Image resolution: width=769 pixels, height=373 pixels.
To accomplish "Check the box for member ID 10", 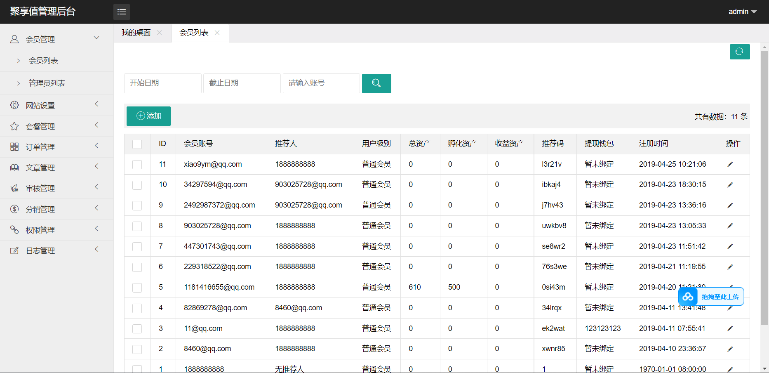I will point(137,185).
